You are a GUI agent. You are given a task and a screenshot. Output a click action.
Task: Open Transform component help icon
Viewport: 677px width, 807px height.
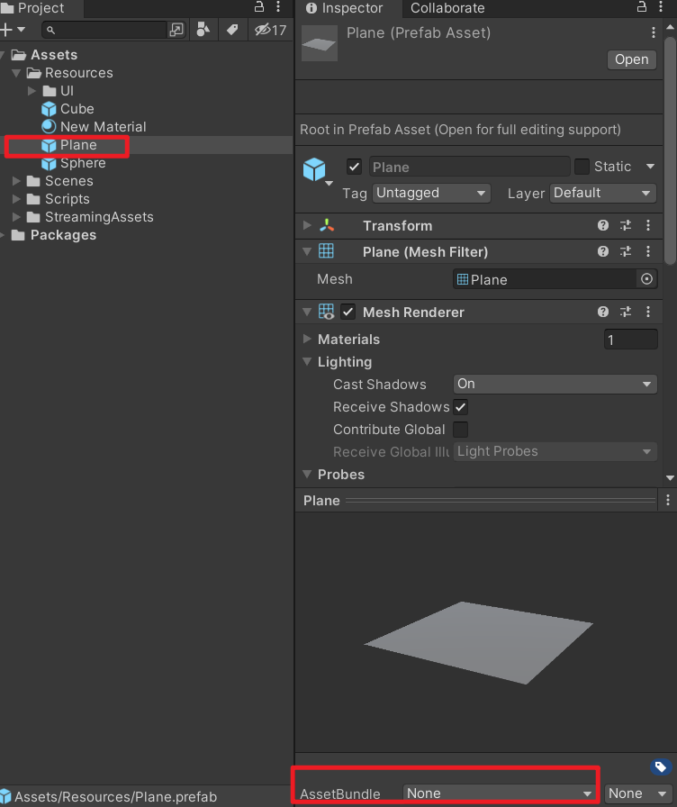[x=603, y=225]
